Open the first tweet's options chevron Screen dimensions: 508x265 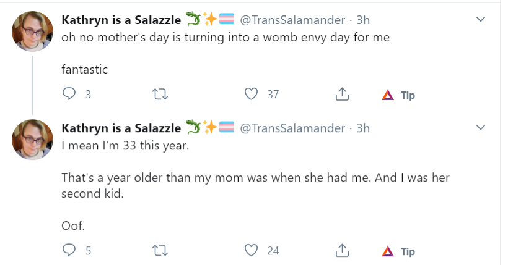click(x=481, y=19)
